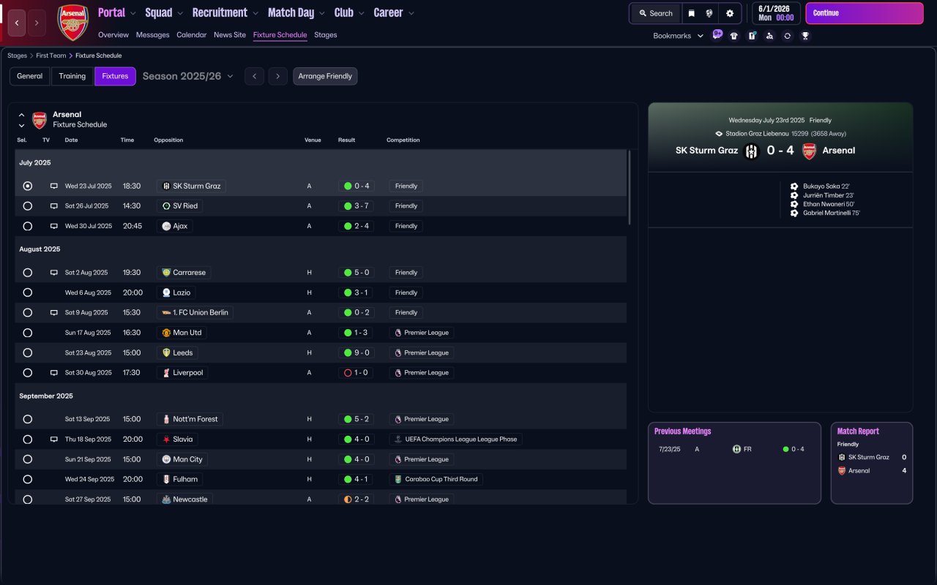The height and width of the screenshot is (585, 937).
Task: Open the Club dropdown menu
Action: coord(350,12)
